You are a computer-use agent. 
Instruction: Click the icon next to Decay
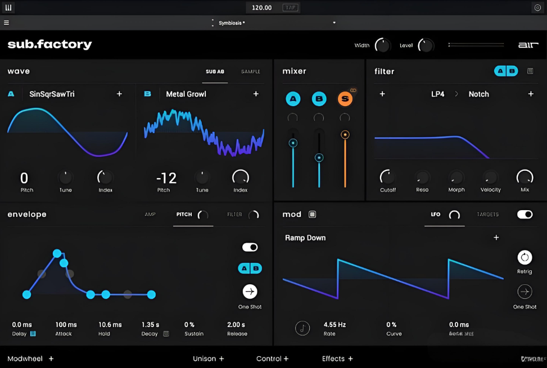click(166, 334)
